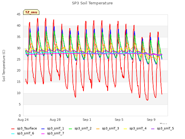The width and height of the screenshot is (185, 139).
Task: Select the sp3_smT_6 legend entry
Action: (x=23, y=133)
